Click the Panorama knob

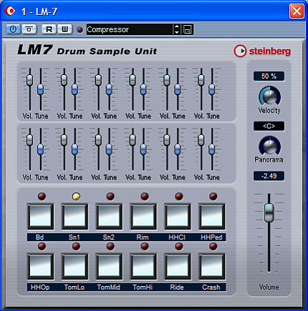269,146
